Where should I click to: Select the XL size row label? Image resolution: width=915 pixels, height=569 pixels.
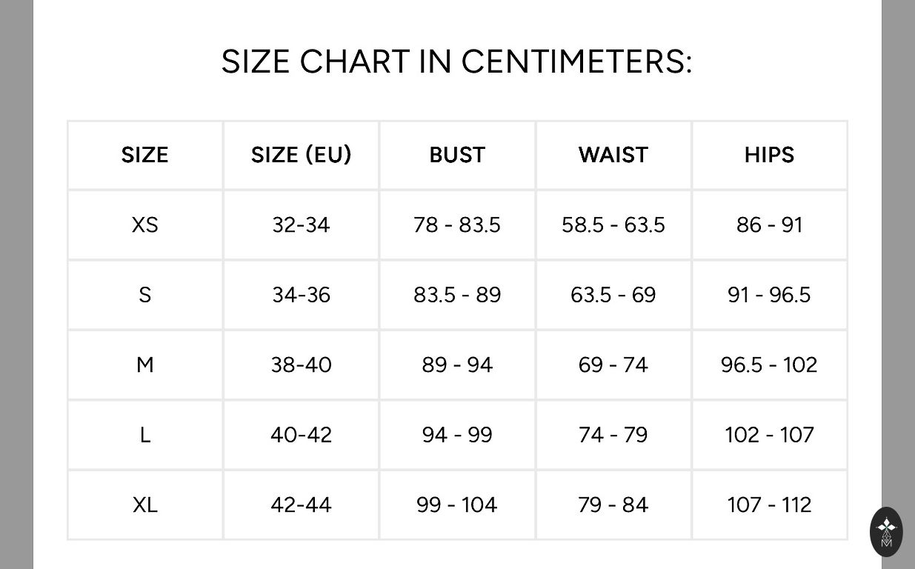click(145, 505)
